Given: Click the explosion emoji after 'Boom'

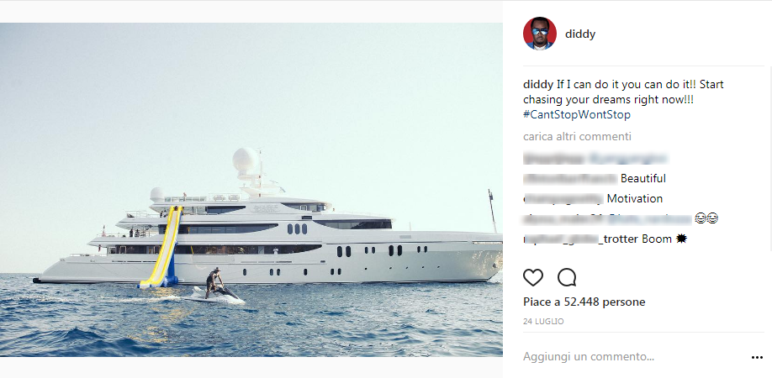Looking at the screenshot, I should point(682,239).
